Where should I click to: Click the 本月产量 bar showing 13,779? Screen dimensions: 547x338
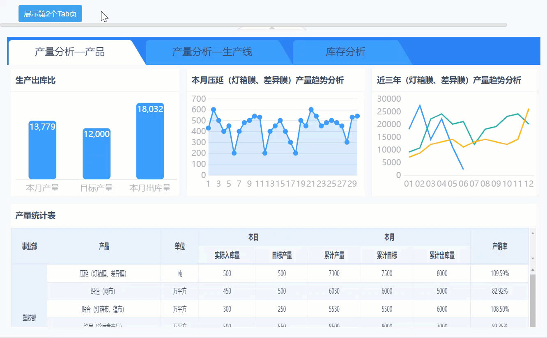click(x=42, y=150)
